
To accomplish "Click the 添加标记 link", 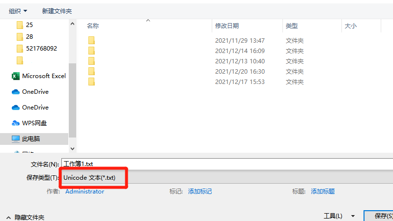I will (200, 192).
